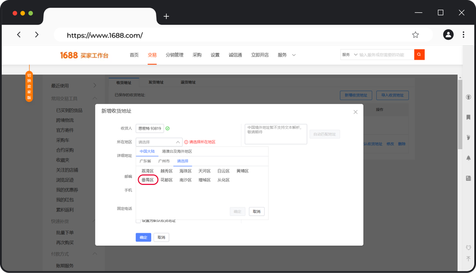Click the 收货人 name input field
Viewport: 476px width, 273px height.
tap(149, 128)
